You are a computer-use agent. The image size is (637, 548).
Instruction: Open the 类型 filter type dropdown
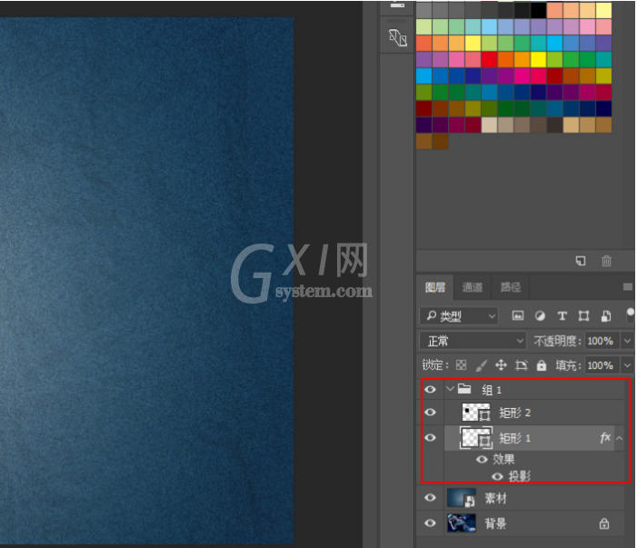coord(459,315)
